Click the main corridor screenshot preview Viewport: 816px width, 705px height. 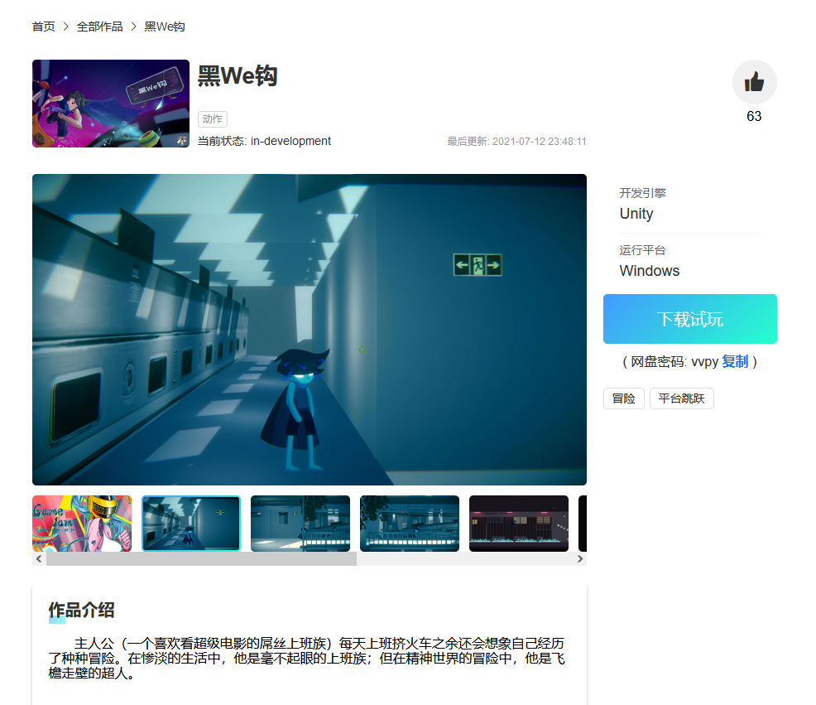pos(310,330)
